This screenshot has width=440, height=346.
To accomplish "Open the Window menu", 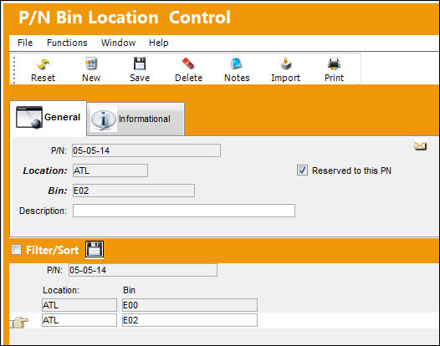I will tap(119, 43).
